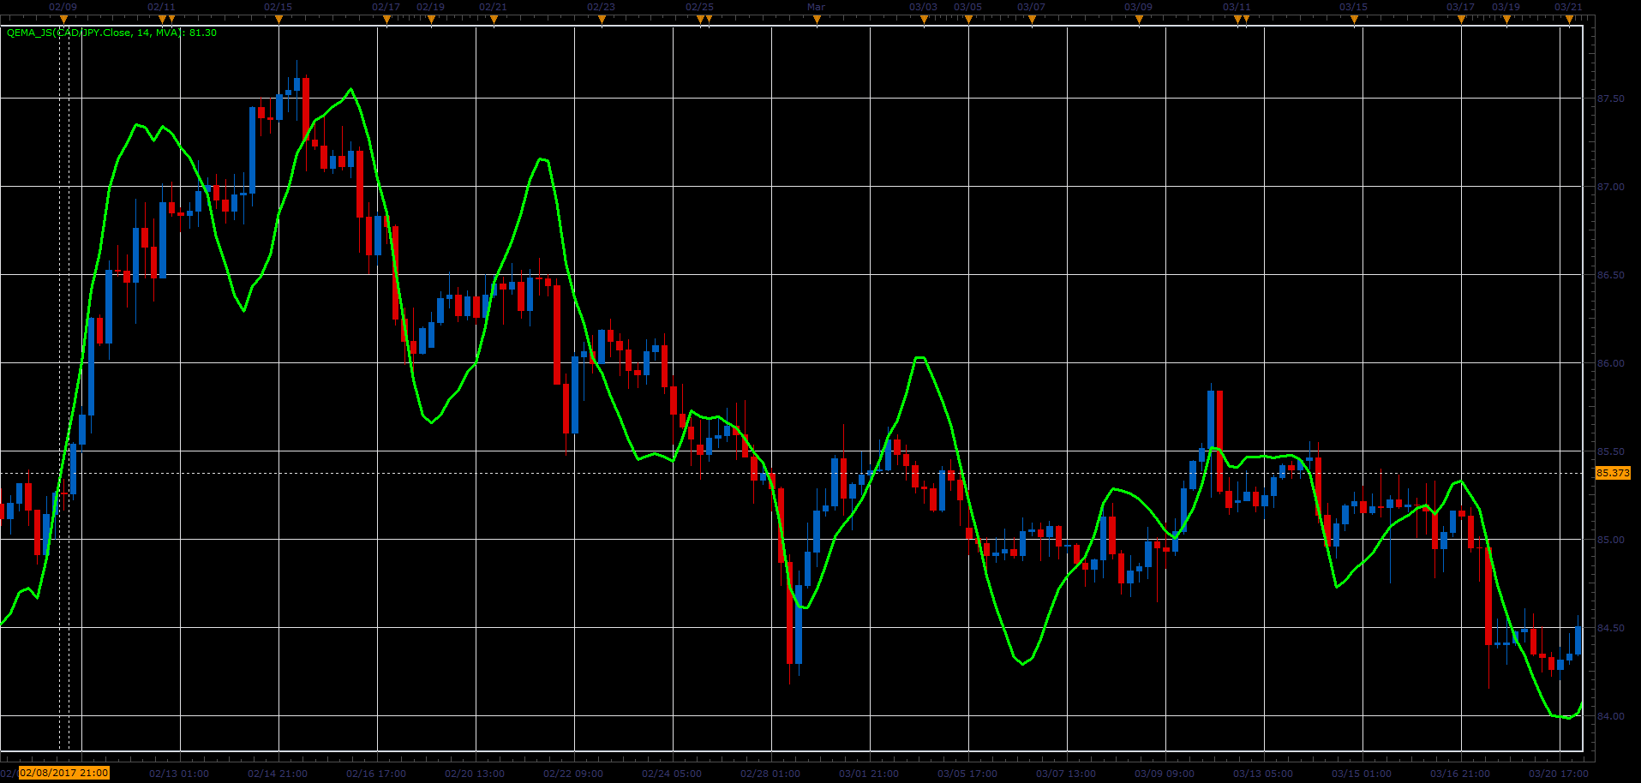
Task: Click the orange marker beneath 03/09
Action: coord(1139,19)
